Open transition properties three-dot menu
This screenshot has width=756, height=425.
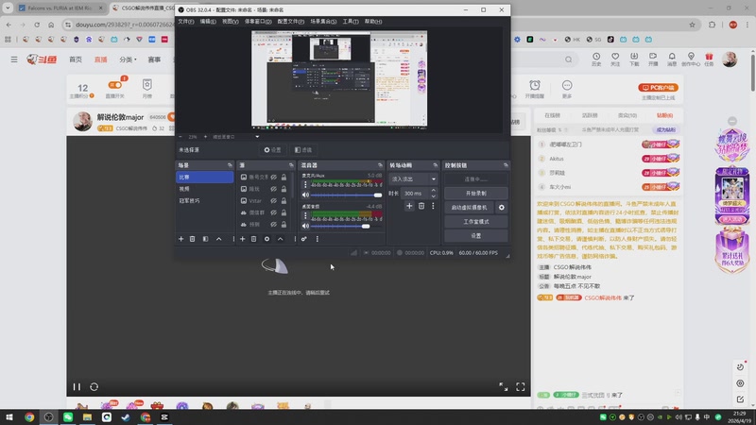[433, 206]
